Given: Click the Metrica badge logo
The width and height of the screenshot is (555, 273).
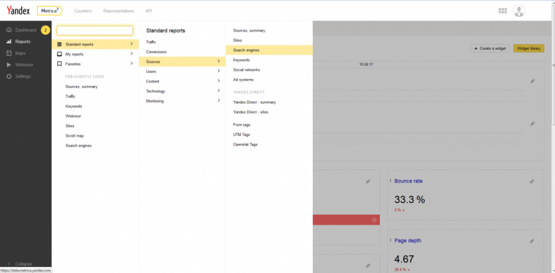Looking at the screenshot, I should point(49,11).
